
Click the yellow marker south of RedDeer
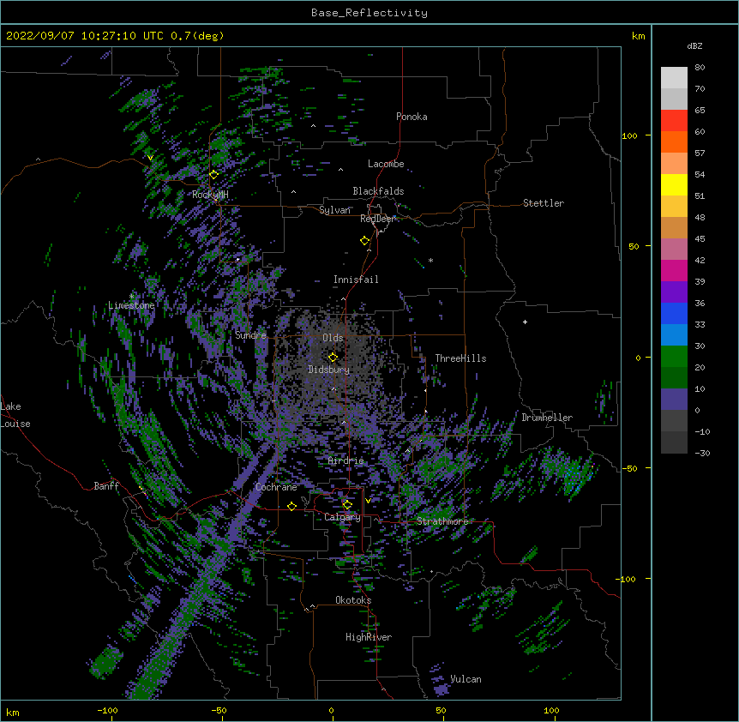tap(365, 241)
